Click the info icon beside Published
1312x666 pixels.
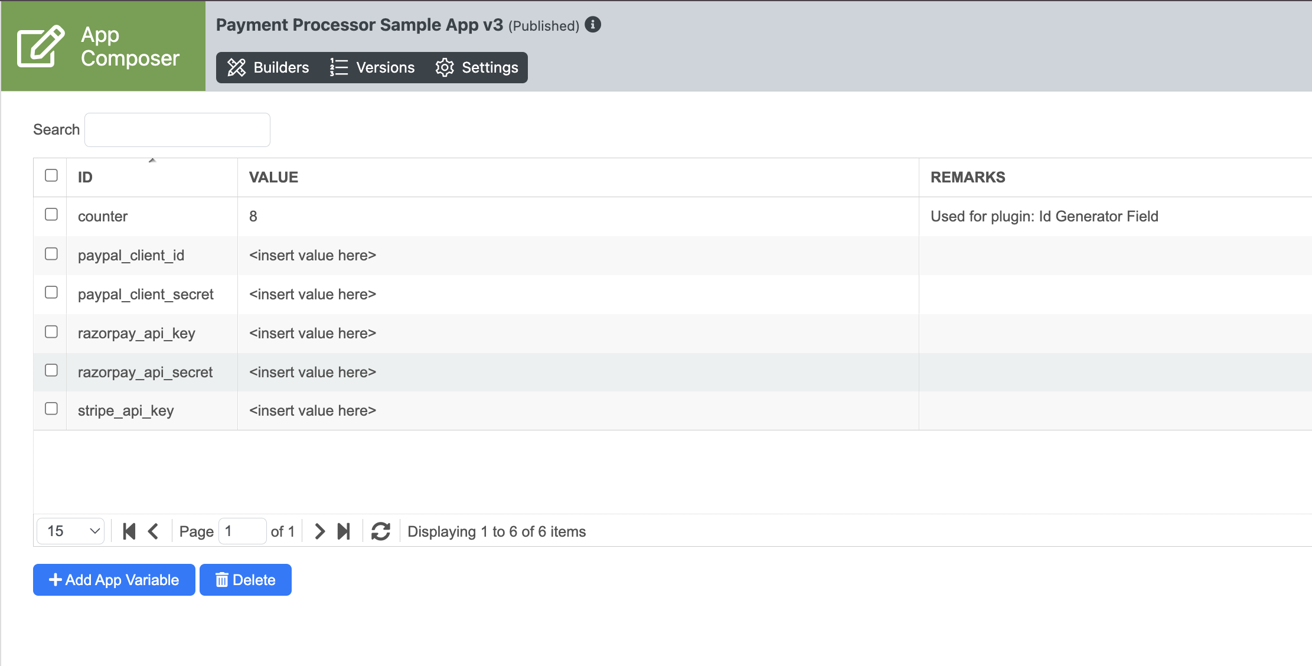593,25
